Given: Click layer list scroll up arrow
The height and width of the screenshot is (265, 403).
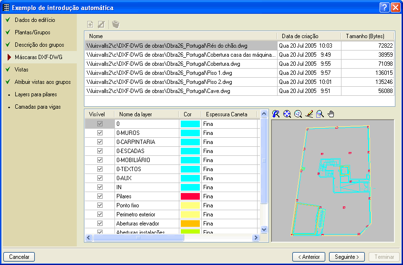Looking at the screenshot, I should point(264,114).
